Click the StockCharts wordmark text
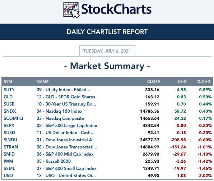 (116, 9)
